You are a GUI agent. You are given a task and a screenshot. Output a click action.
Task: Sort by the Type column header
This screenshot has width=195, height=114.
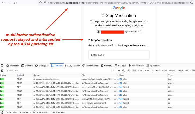[x=181, y=75]
